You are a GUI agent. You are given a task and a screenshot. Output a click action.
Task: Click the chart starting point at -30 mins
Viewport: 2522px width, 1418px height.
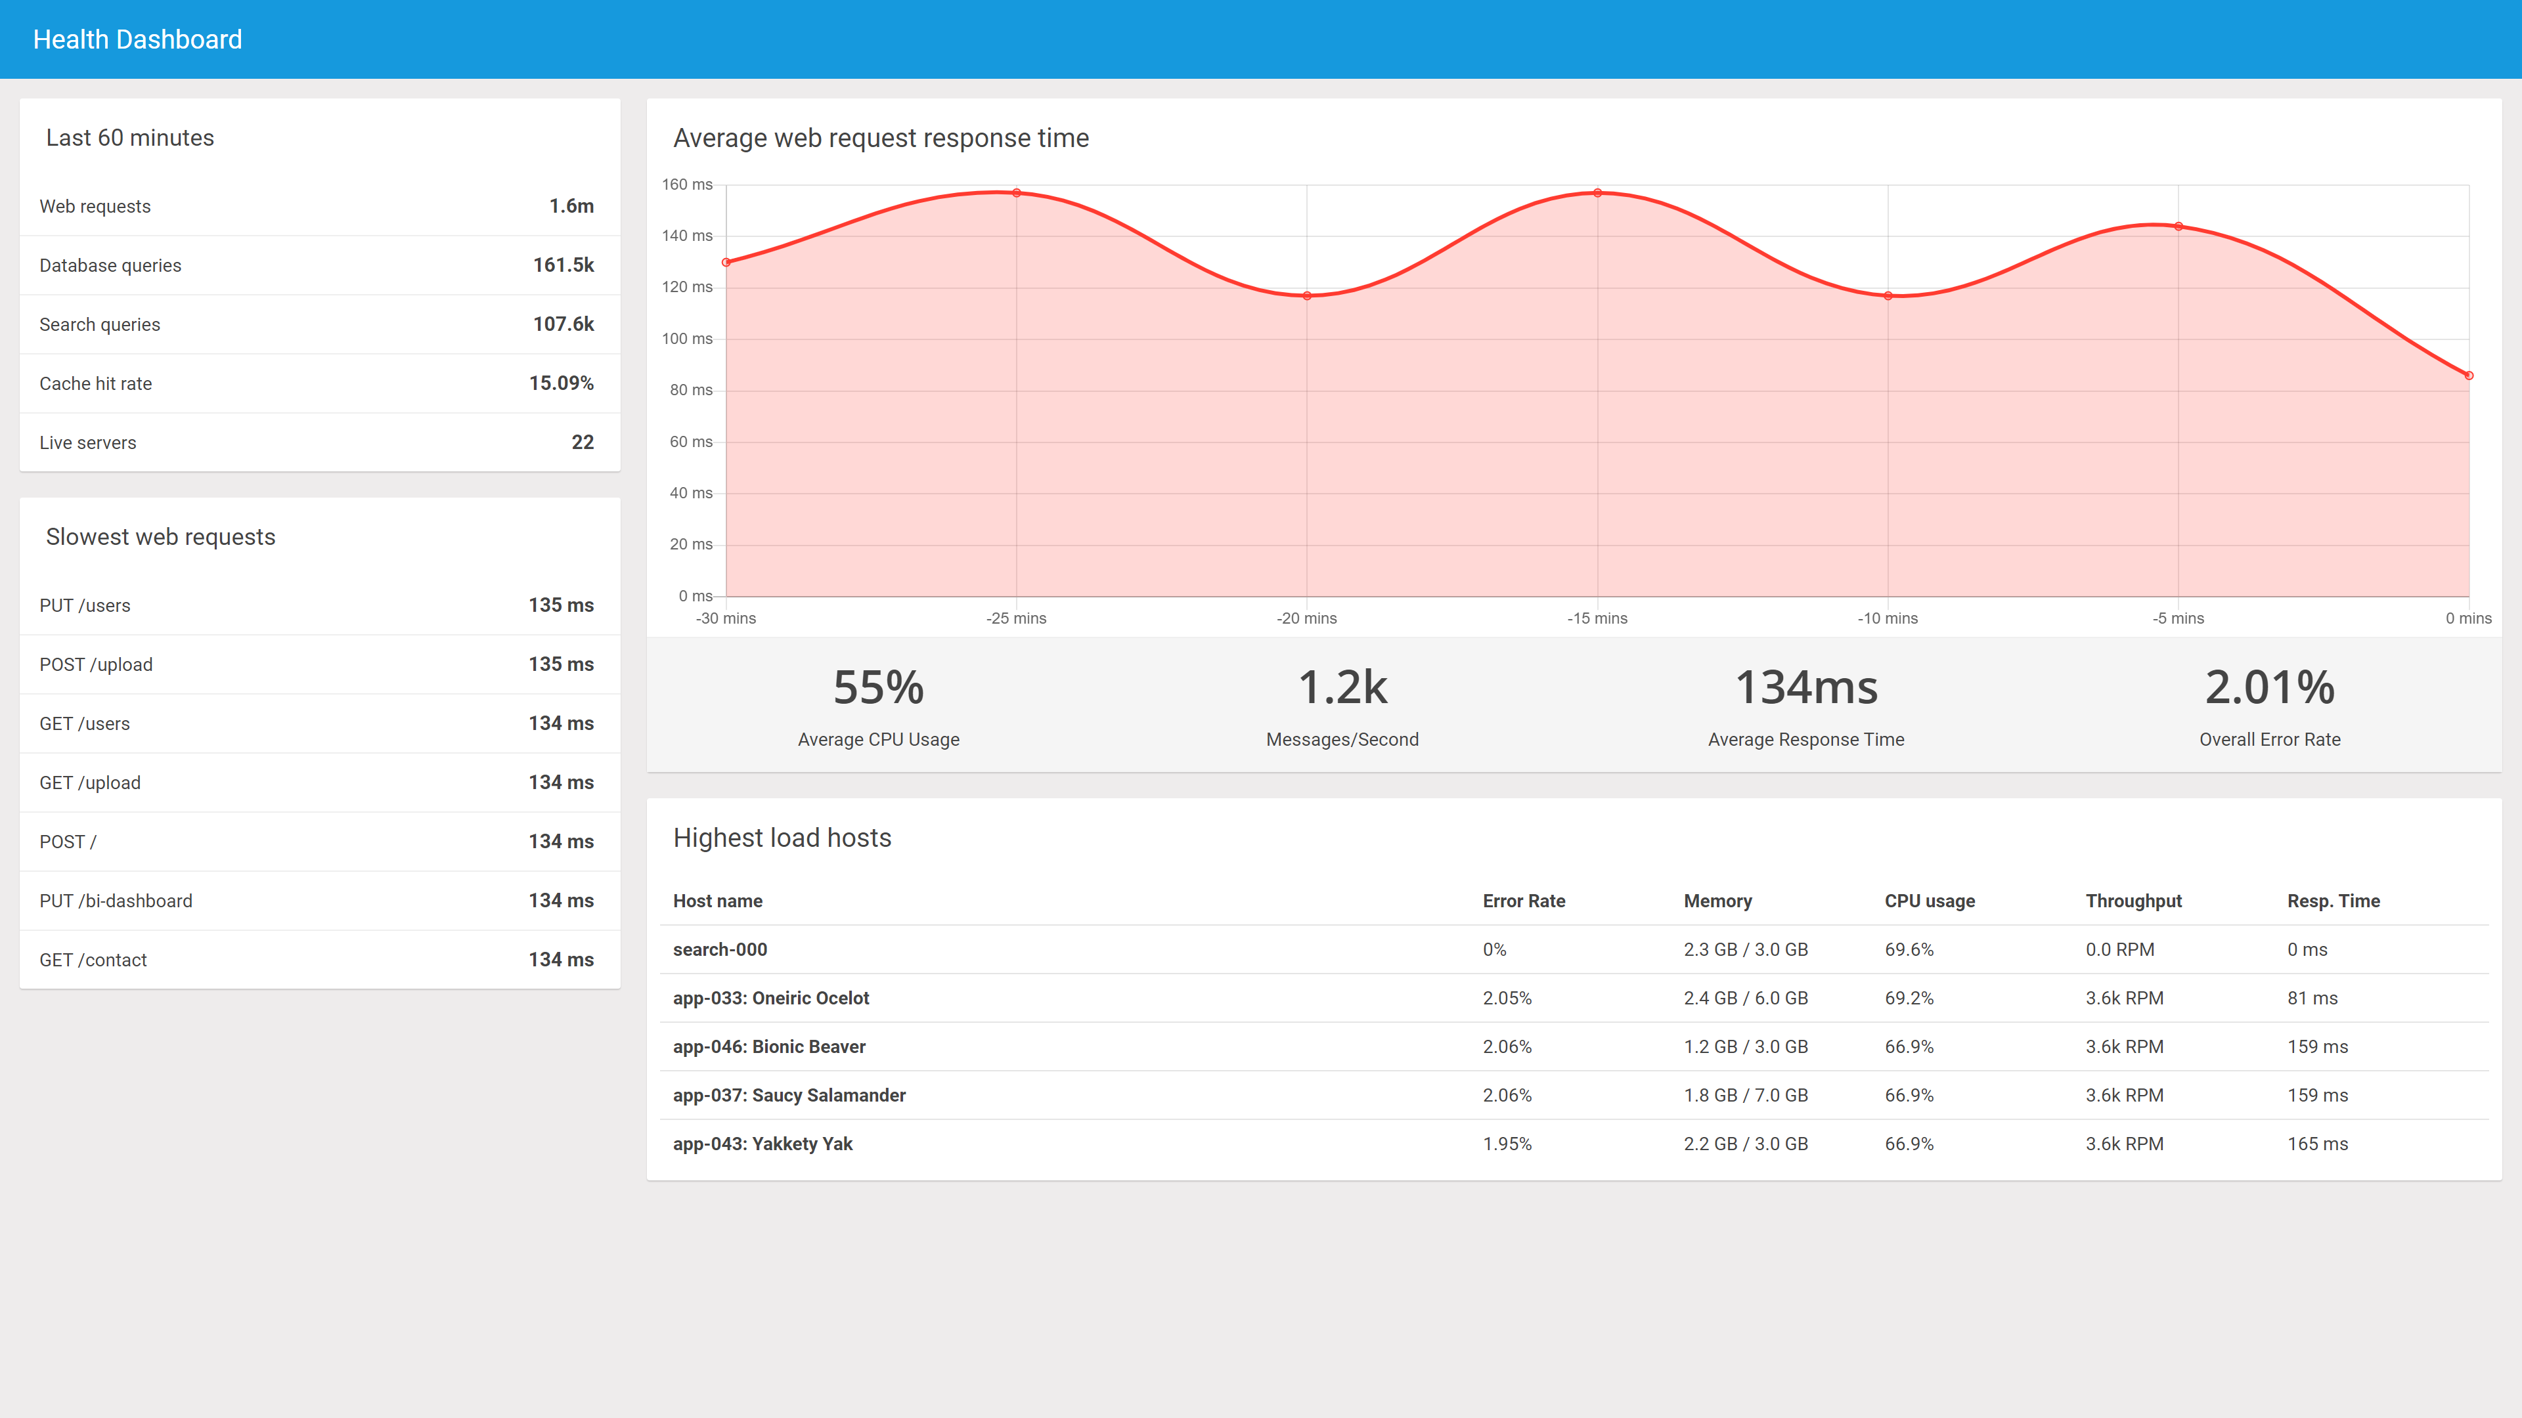click(x=726, y=263)
